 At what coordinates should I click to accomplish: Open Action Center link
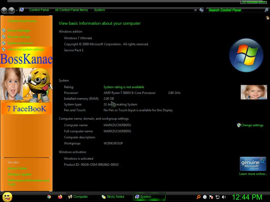point(17,168)
